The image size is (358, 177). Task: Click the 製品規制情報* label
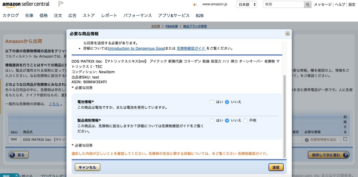click(x=89, y=121)
